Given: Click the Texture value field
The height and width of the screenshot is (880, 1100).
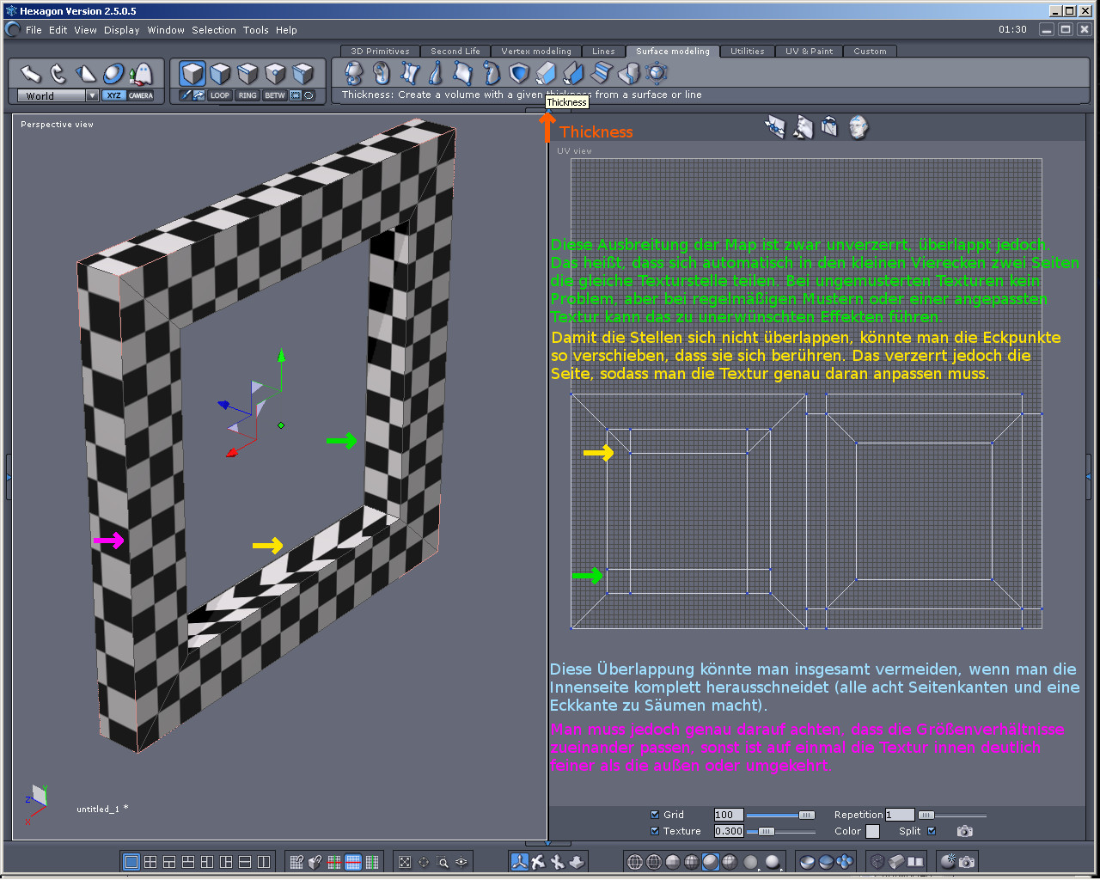Looking at the screenshot, I should point(729,831).
